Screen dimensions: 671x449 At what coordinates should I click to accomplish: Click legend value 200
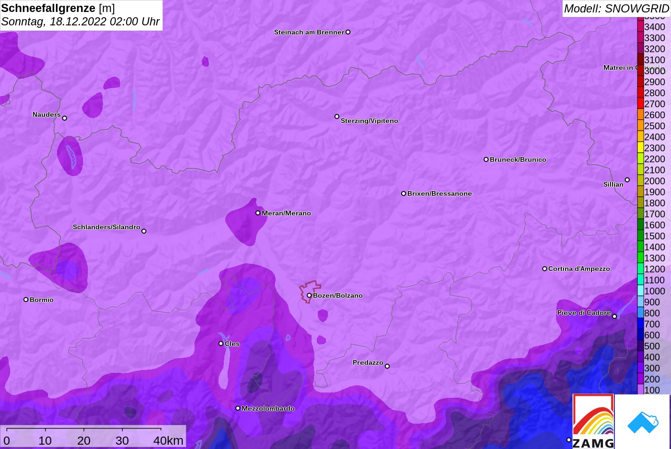click(652, 379)
